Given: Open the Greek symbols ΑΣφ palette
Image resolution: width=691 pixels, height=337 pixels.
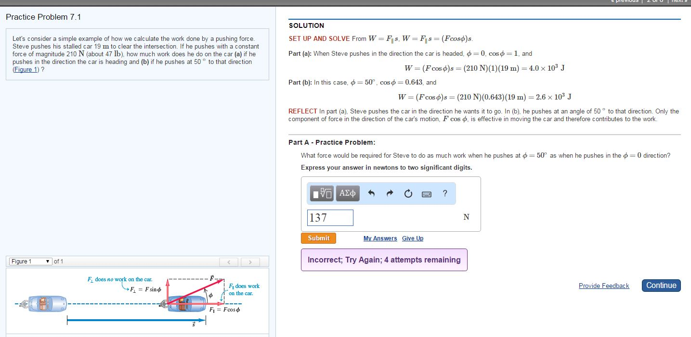Looking at the screenshot, I should pyautogui.click(x=346, y=193).
